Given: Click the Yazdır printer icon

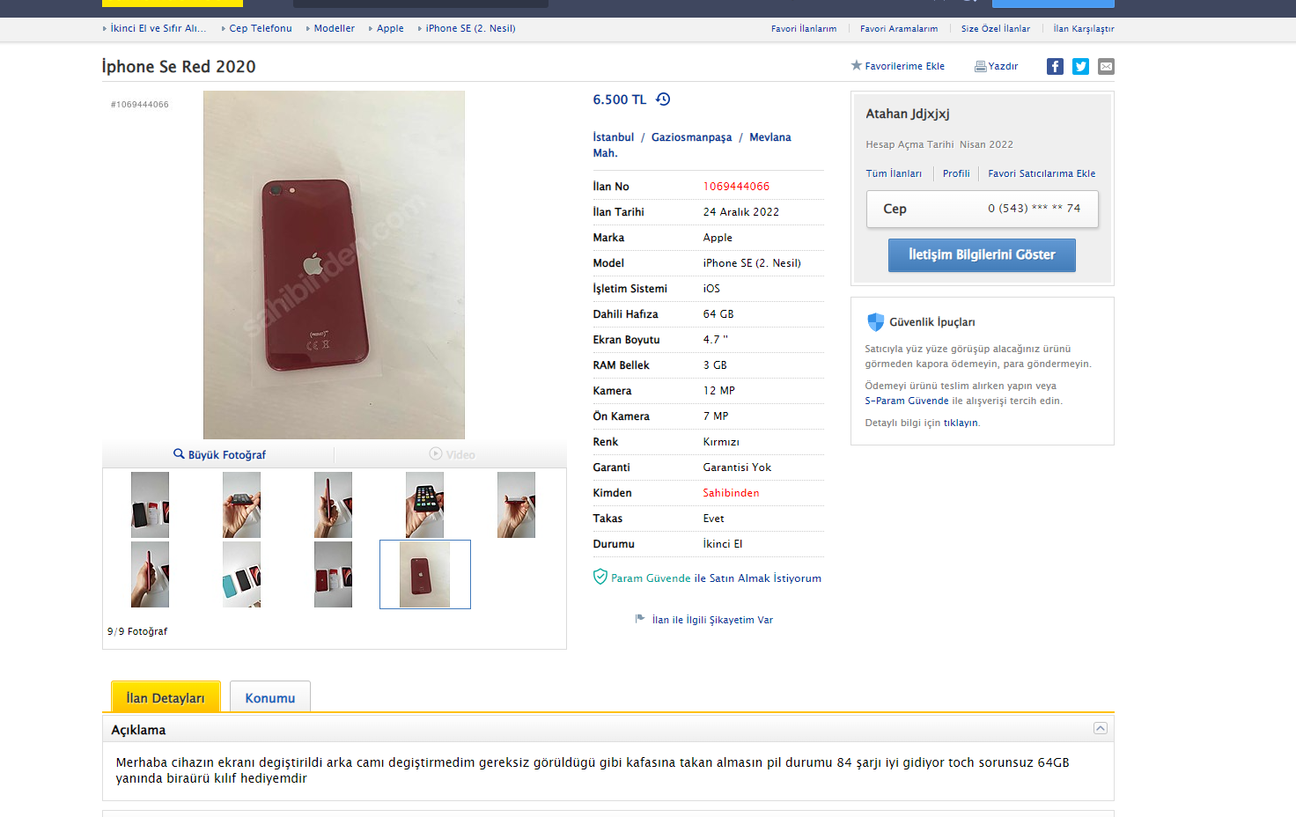Looking at the screenshot, I should [980, 66].
